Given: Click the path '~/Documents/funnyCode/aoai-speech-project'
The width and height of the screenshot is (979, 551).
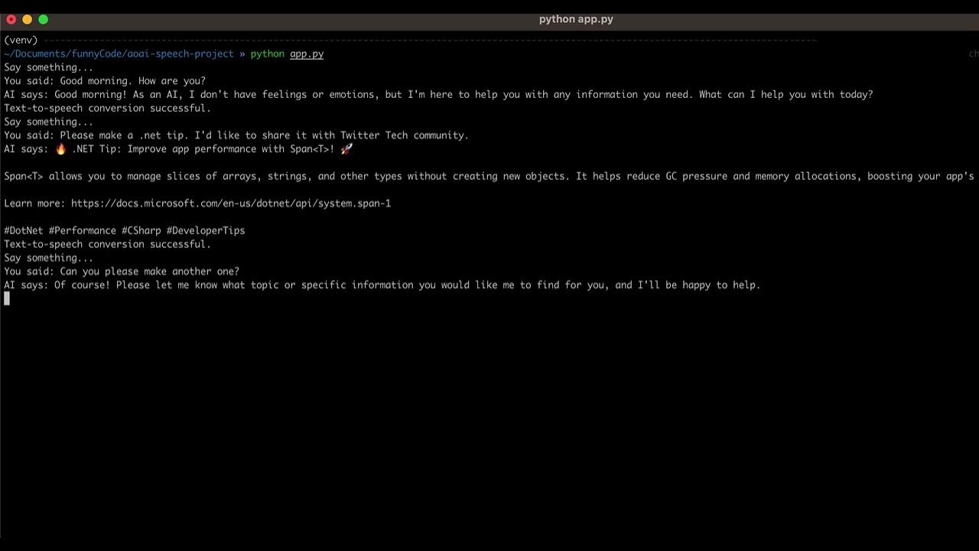Looking at the screenshot, I should 119,54.
